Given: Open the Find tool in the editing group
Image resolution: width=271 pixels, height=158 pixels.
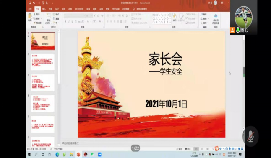Looking at the screenshot, I should point(203,14).
